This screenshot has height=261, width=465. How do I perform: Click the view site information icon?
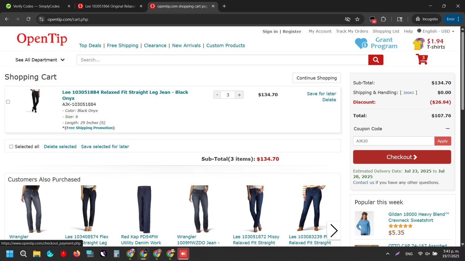click(42, 19)
